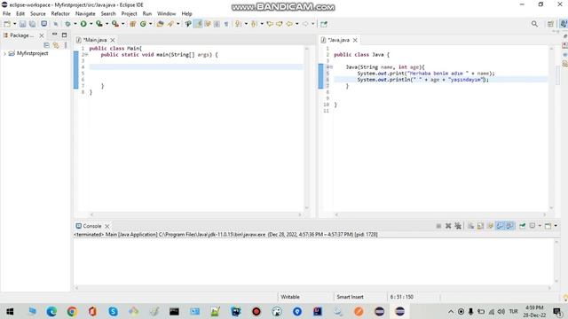The width and height of the screenshot is (568, 319).
Task: Click Collapse All in Package Explorer
Action: pos(46,45)
